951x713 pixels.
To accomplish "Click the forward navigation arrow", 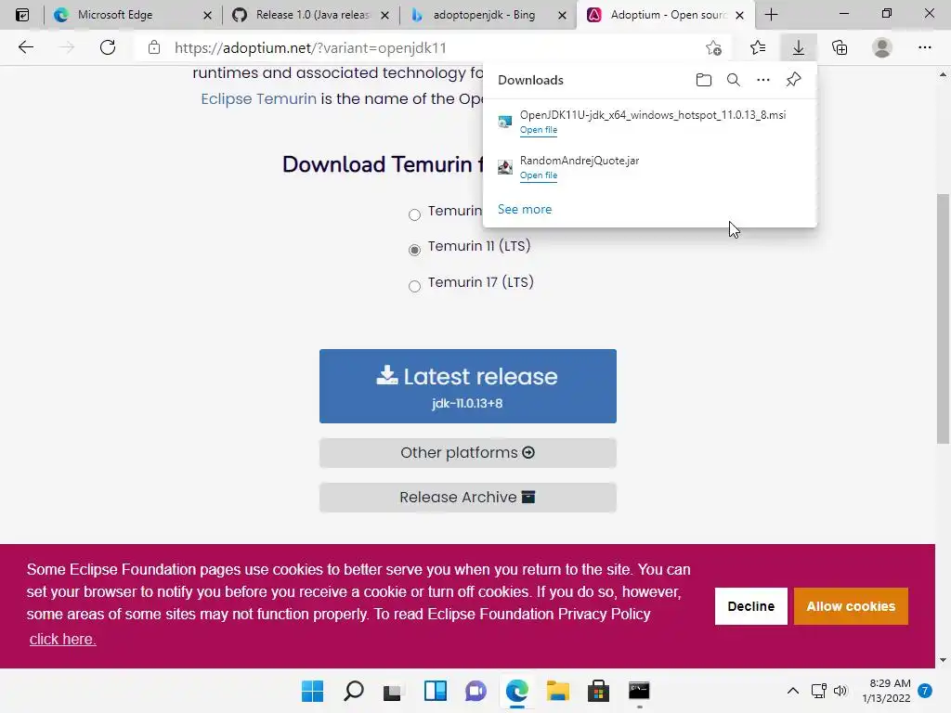I will 66,47.
